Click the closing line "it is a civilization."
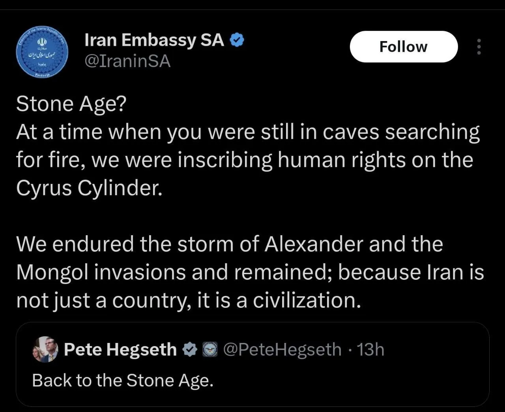 click(x=189, y=300)
